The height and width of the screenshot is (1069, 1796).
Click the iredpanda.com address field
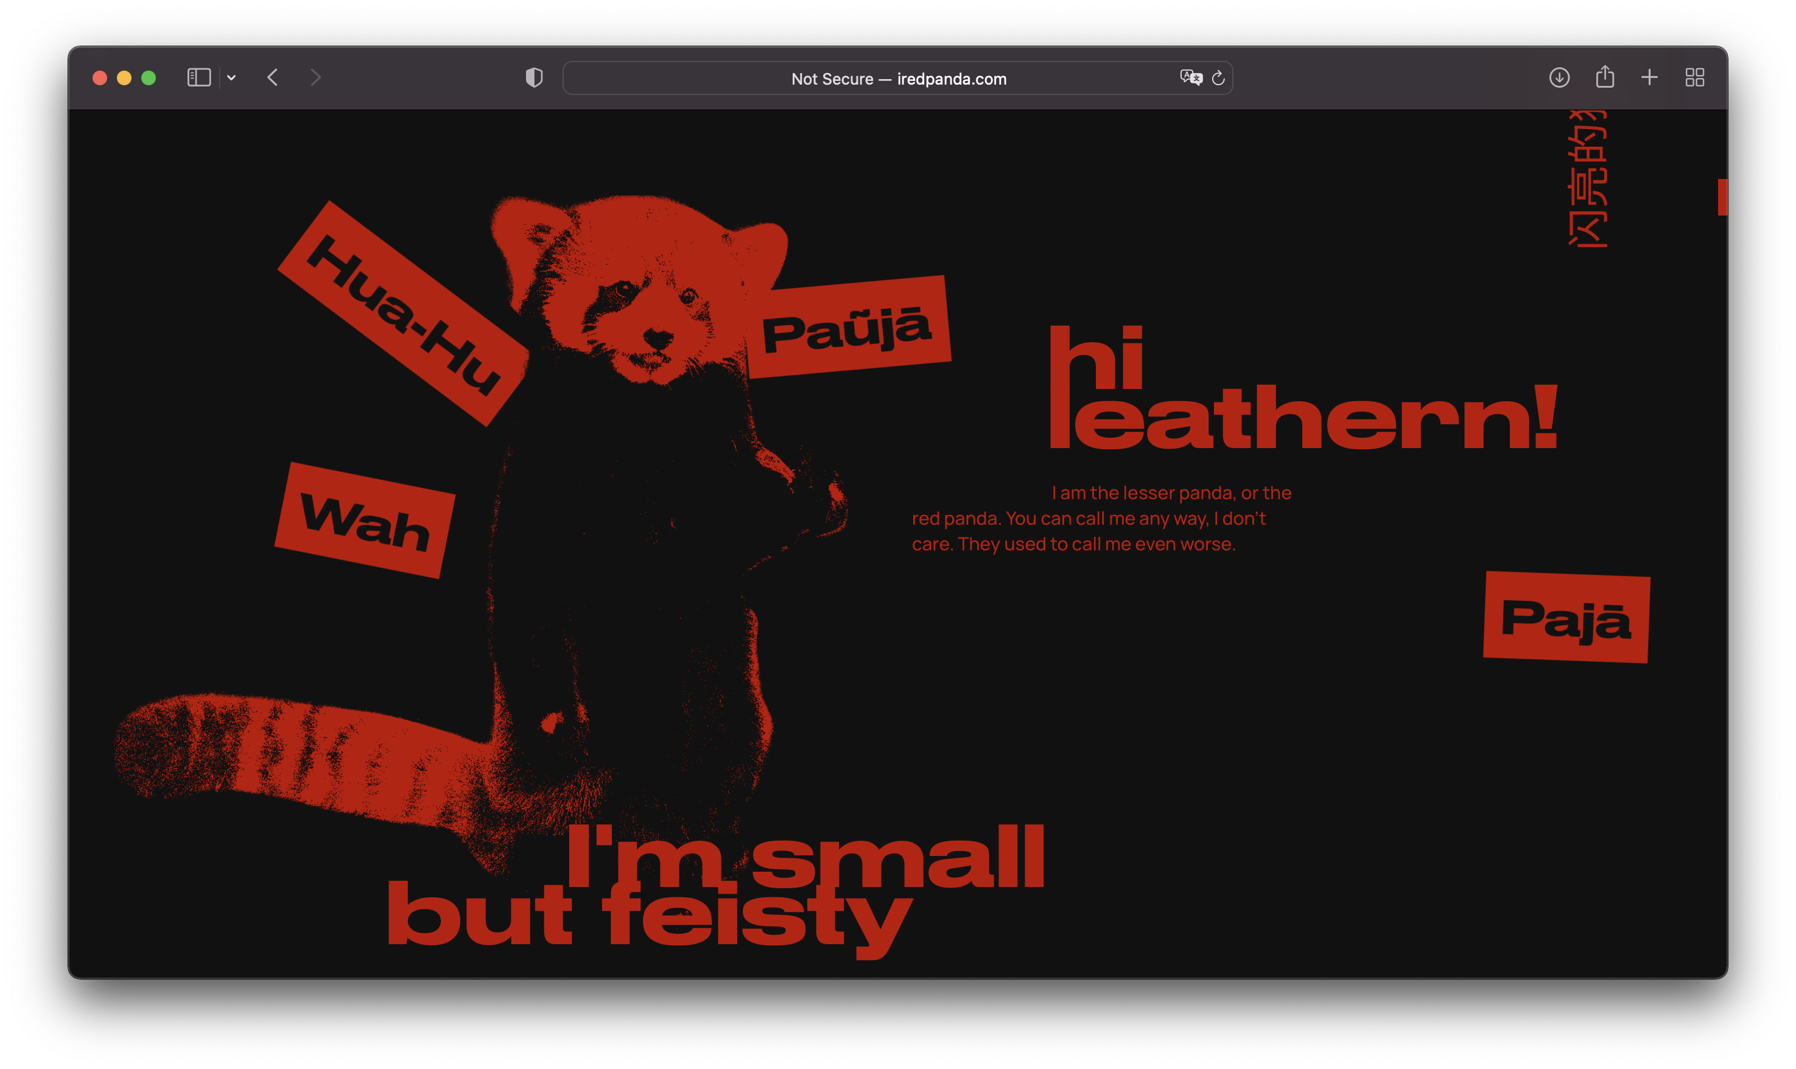[897, 79]
